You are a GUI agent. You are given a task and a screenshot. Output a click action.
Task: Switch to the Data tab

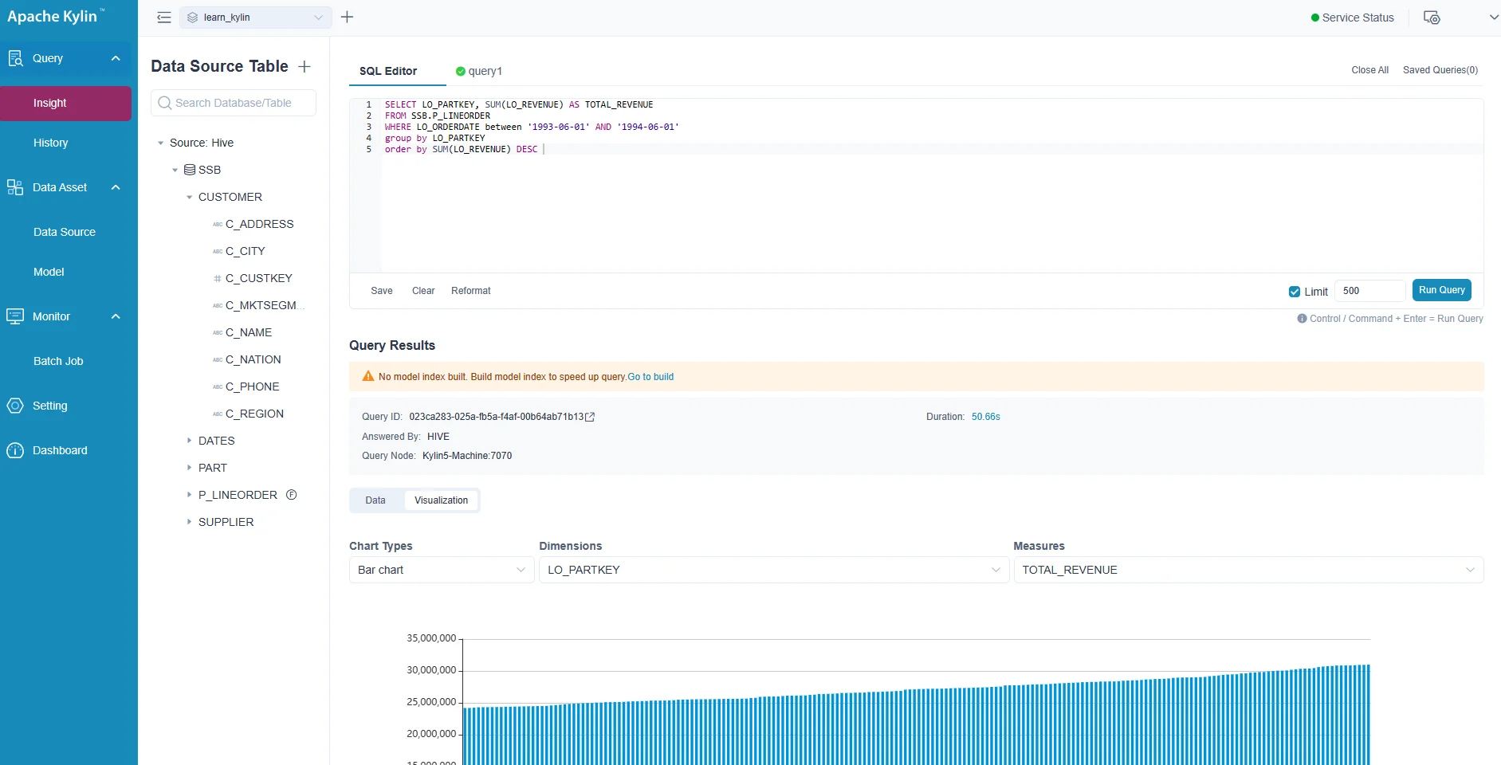tap(375, 500)
